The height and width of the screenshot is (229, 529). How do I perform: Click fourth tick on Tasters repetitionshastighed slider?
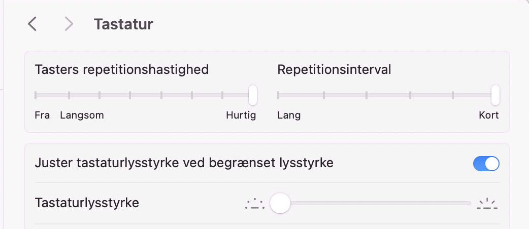point(130,95)
